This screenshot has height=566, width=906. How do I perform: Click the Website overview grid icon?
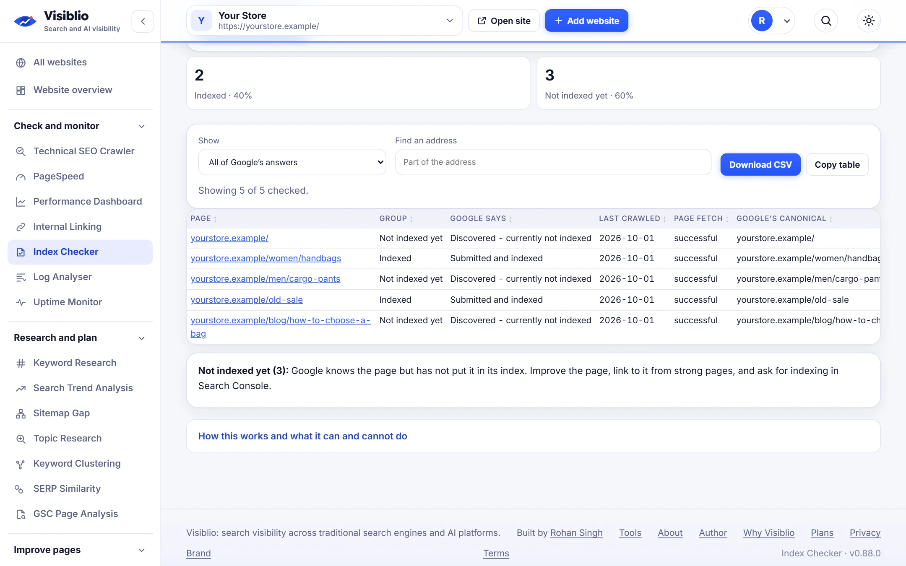click(x=21, y=90)
